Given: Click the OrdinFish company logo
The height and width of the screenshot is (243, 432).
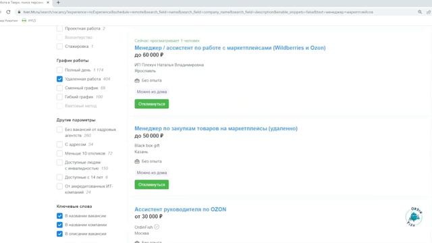Looking at the screenshot, I should 414,217.
